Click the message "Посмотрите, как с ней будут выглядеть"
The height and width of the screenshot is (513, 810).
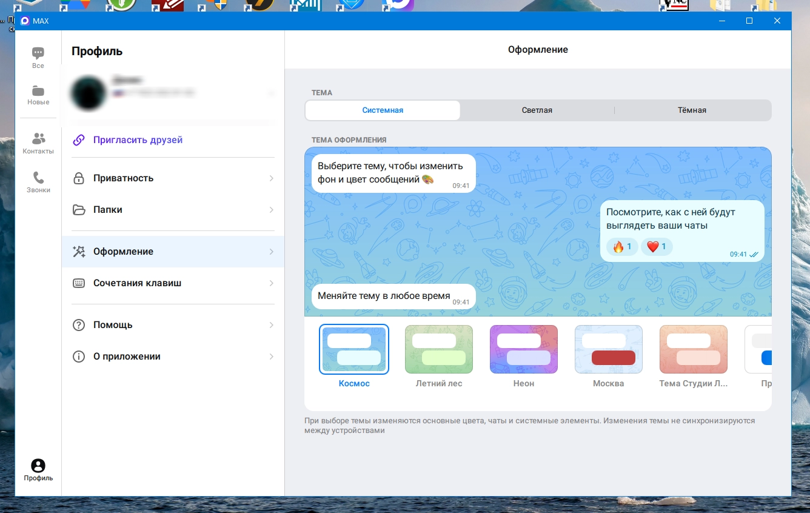coord(682,231)
